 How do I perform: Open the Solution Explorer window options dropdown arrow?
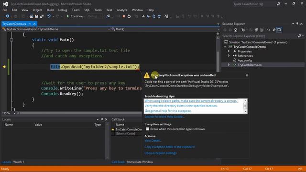293,24
